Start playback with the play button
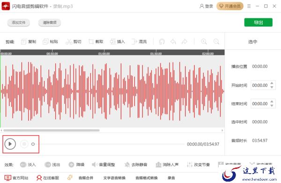This screenshot has width=281, height=183. point(10,144)
